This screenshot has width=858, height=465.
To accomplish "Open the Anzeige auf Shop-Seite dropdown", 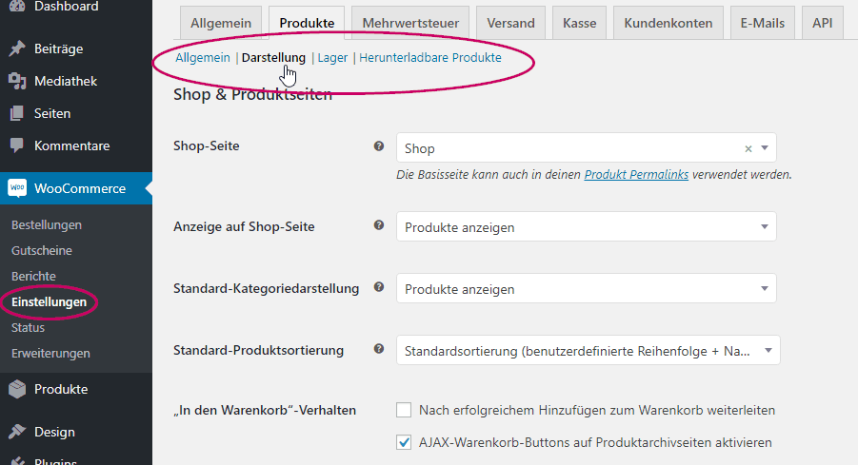I will (x=586, y=226).
